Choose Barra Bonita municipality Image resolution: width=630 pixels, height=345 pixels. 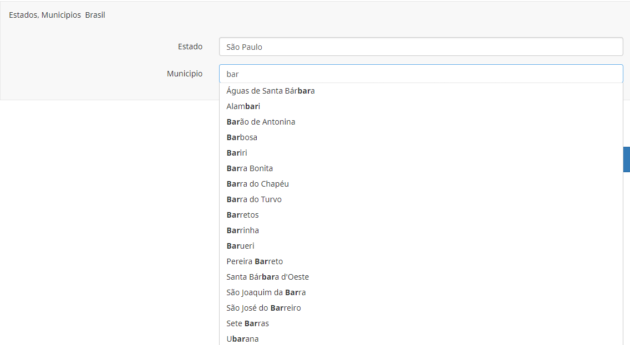click(x=250, y=168)
